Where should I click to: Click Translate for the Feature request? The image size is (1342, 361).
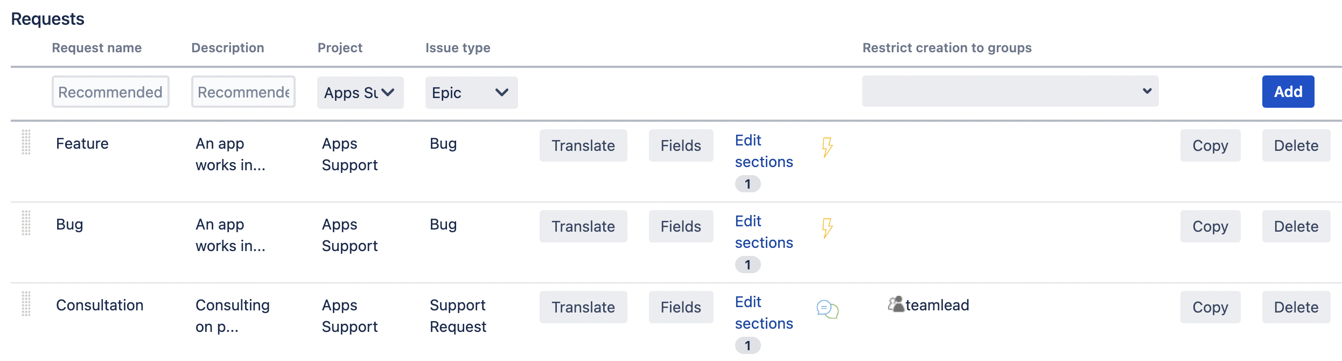(583, 145)
